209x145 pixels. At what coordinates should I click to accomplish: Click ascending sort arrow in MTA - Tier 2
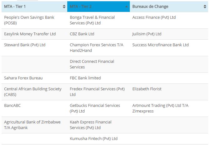click(x=126, y=7)
